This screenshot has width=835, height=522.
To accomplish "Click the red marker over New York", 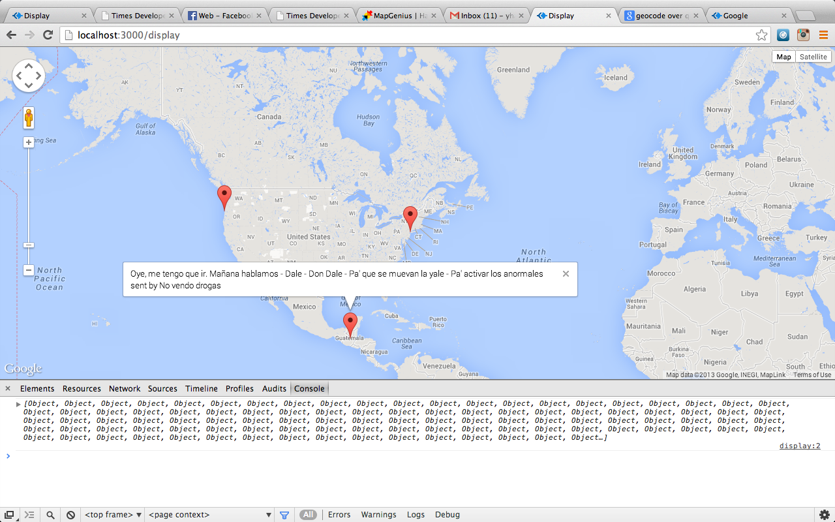I will point(410,218).
